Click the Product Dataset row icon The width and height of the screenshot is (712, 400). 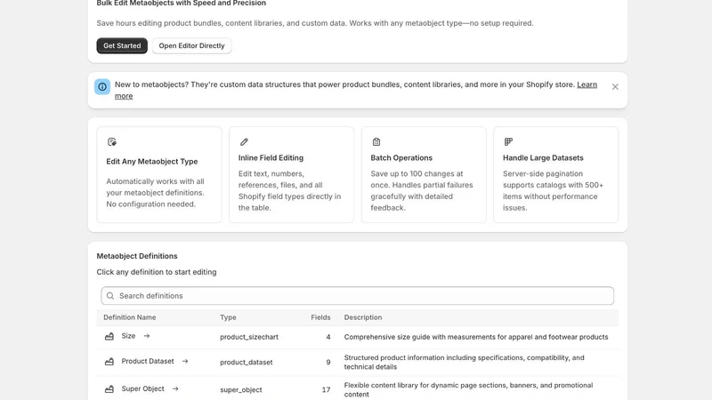109,362
